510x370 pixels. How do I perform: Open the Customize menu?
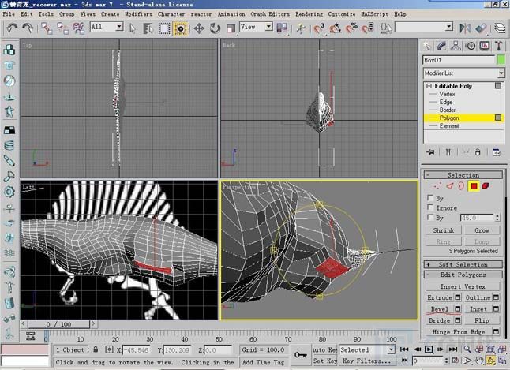[x=342, y=14]
